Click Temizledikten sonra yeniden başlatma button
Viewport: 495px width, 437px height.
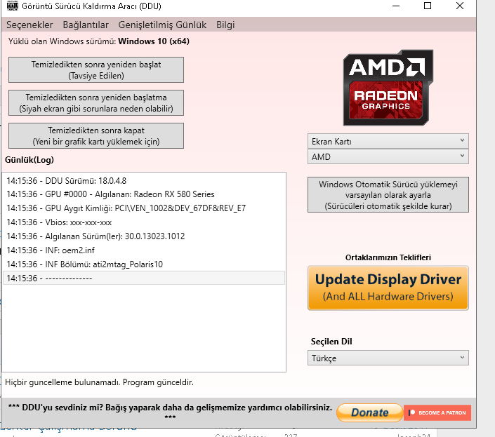click(x=96, y=103)
